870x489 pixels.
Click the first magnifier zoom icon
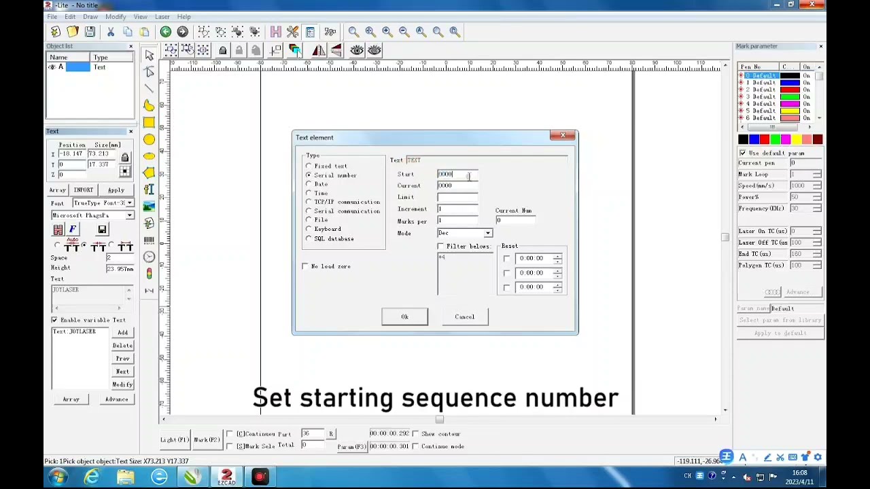[353, 32]
